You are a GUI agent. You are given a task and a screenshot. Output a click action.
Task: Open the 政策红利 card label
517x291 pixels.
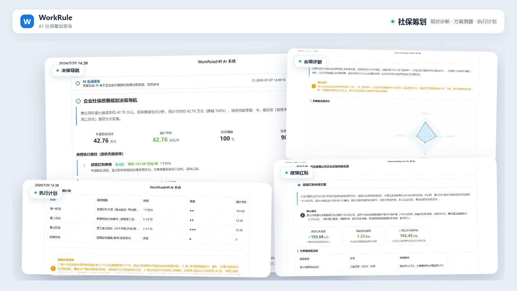[x=297, y=173]
